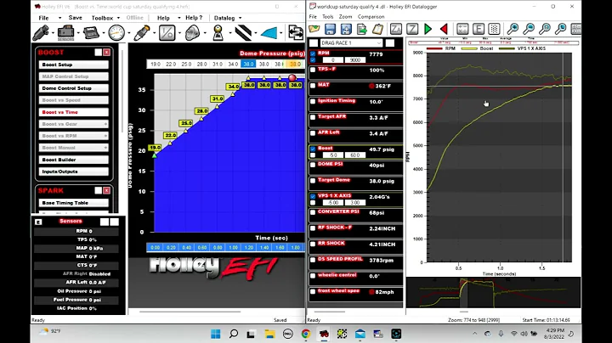
Task: Open the fuel injector icon in Holley toolbar
Action: pos(41,33)
